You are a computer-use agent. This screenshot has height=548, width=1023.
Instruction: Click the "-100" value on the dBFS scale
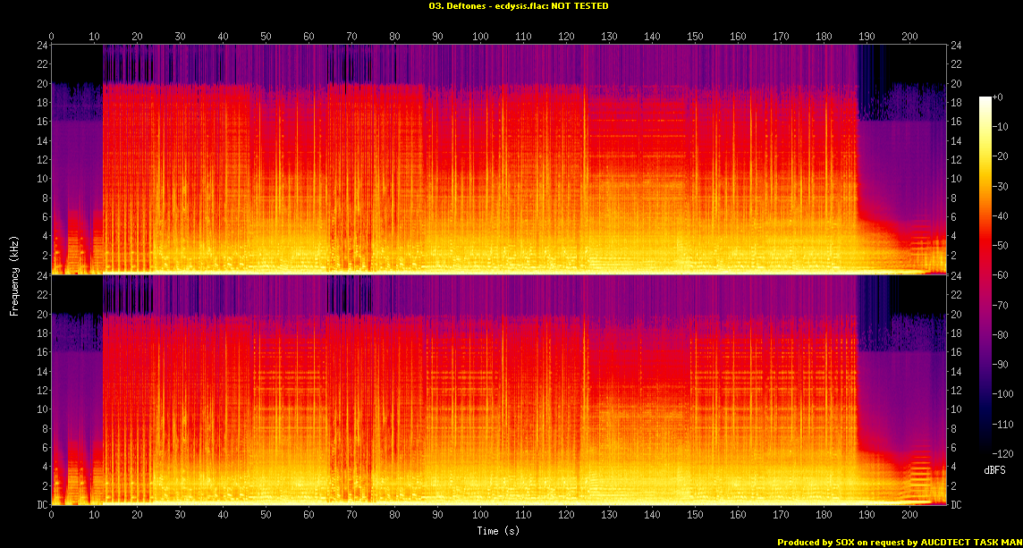click(1002, 393)
